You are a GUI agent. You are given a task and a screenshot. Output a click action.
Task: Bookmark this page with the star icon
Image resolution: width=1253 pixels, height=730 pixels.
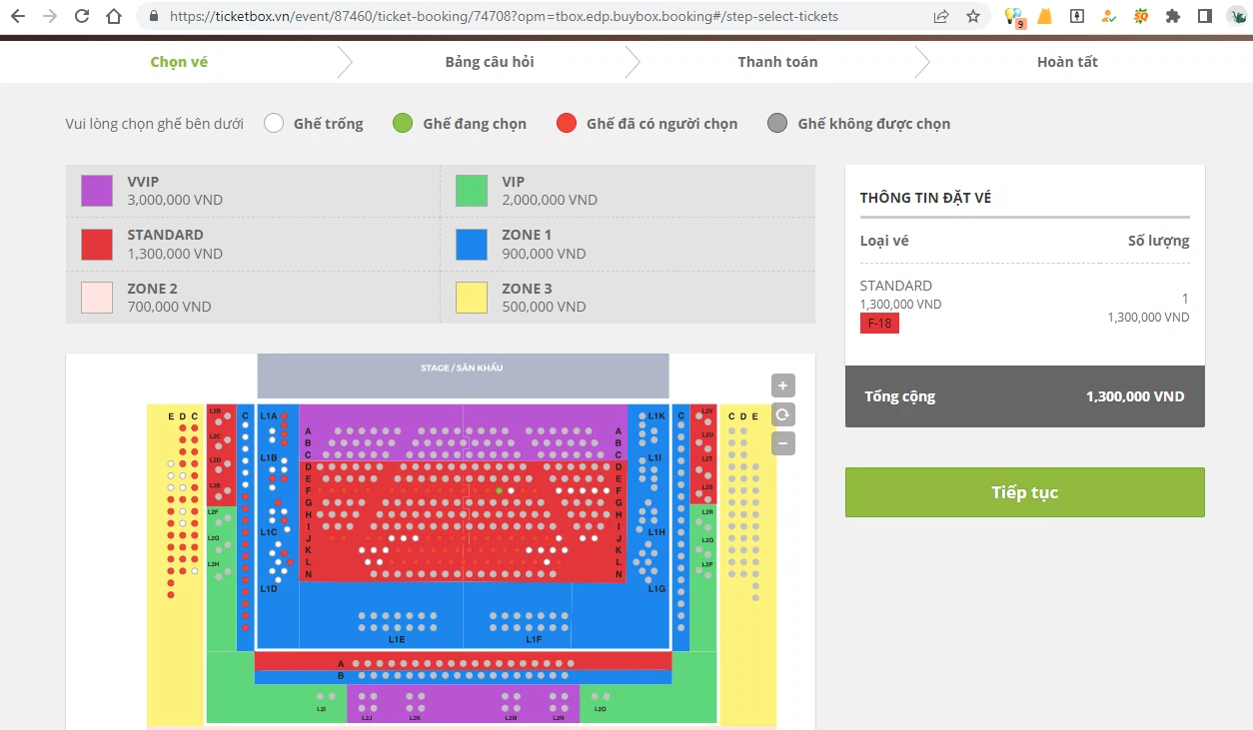point(972,16)
